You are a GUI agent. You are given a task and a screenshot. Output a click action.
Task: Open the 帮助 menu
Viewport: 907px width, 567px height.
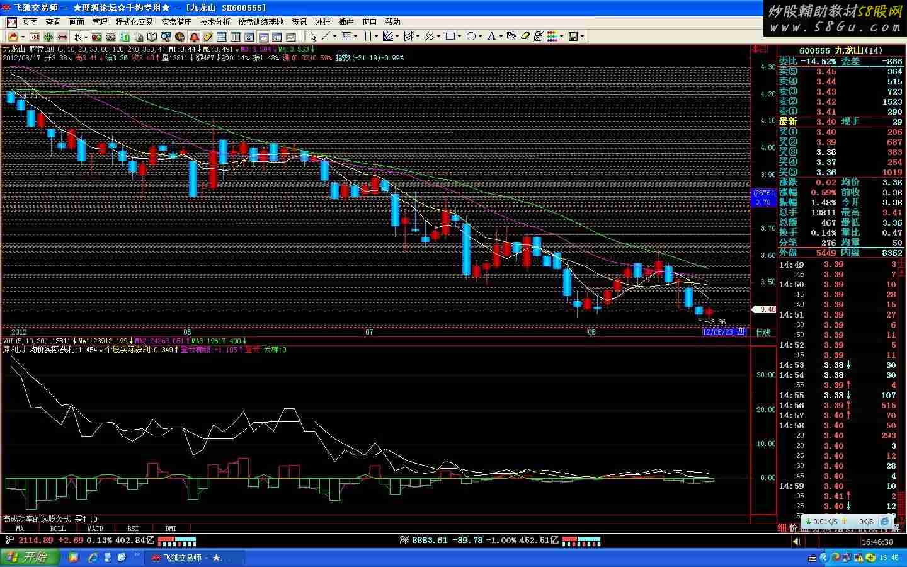(x=393, y=22)
